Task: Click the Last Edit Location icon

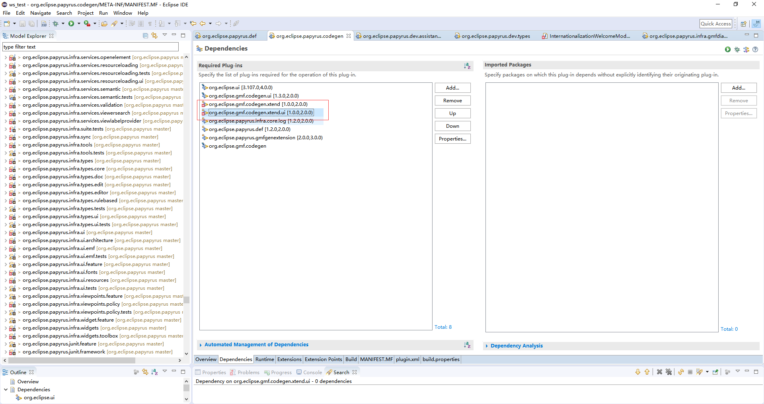Action: [x=193, y=23]
